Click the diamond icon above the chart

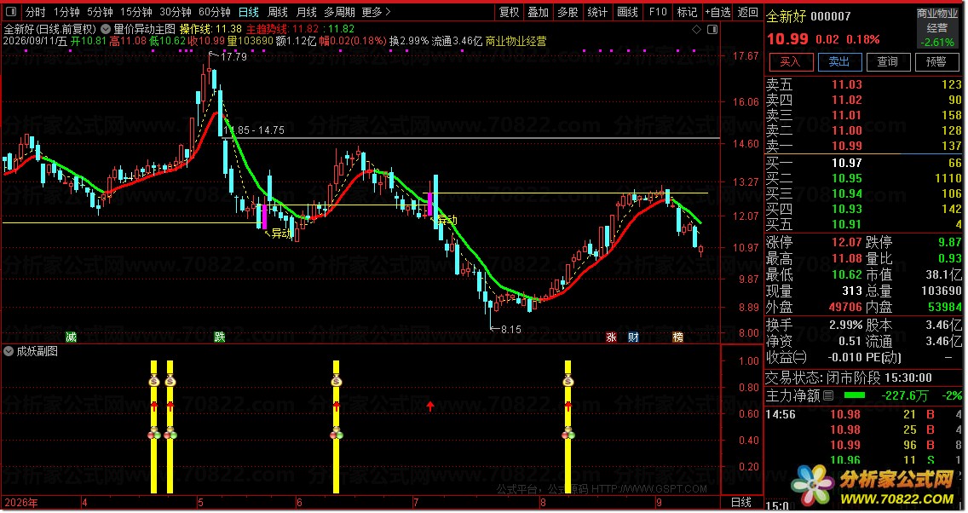tap(696, 30)
